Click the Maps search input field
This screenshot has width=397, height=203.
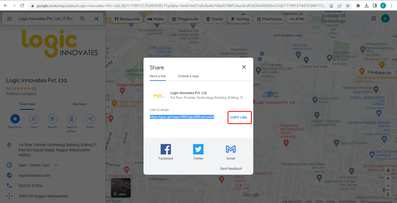pyautogui.click(x=46, y=19)
